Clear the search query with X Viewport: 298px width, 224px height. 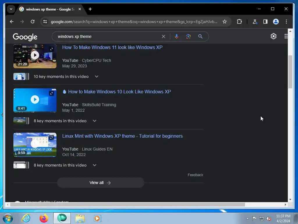[164, 36]
